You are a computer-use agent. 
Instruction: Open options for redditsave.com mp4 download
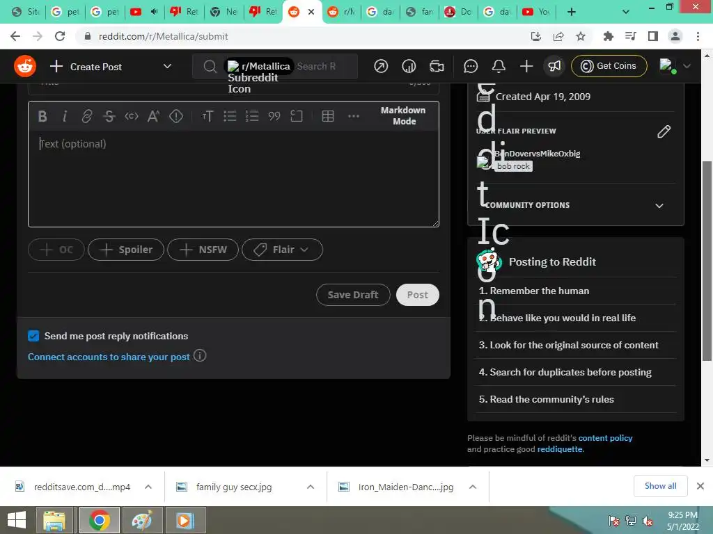148,487
